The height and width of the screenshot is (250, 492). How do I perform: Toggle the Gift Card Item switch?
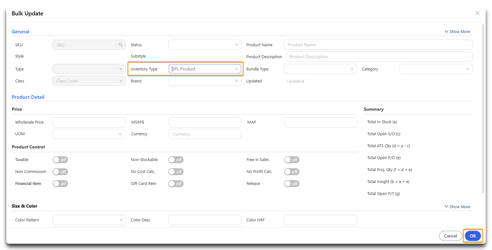click(176, 184)
